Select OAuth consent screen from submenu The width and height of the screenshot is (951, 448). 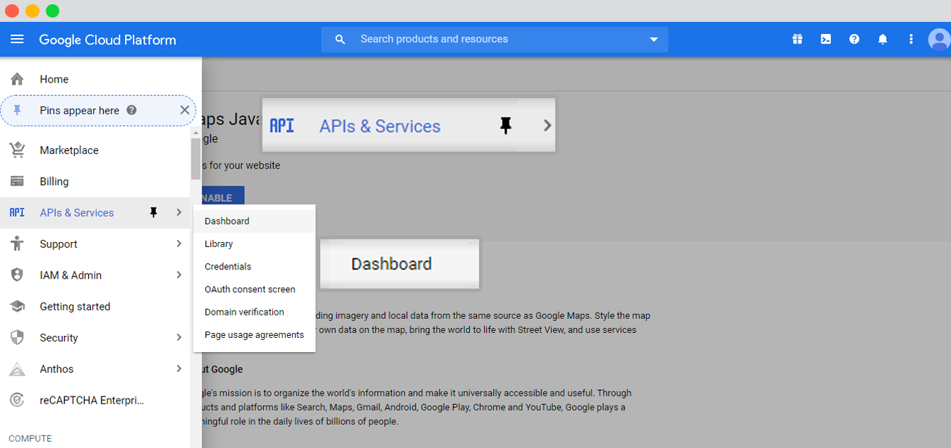(254, 289)
